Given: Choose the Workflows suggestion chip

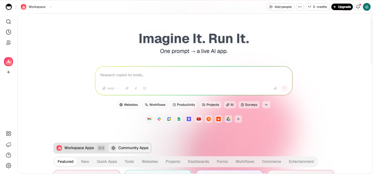Looking at the screenshot, I should (x=155, y=105).
